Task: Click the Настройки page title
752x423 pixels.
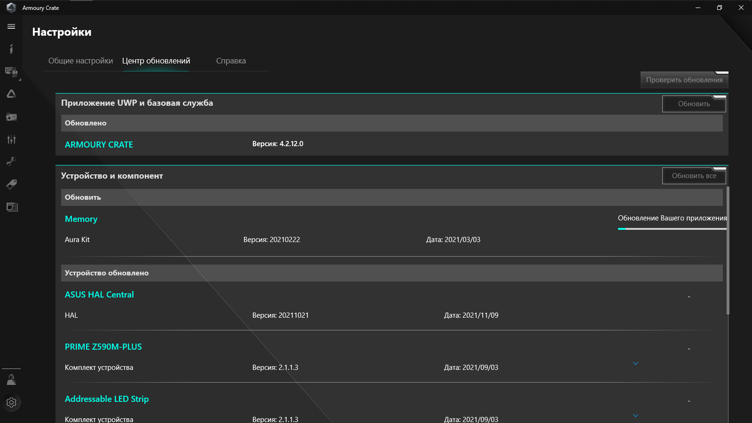Action: [62, 32]
